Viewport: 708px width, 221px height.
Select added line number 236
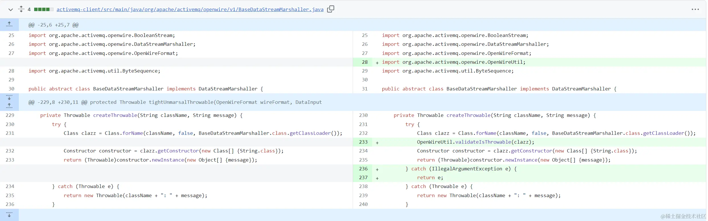(363, 169)
